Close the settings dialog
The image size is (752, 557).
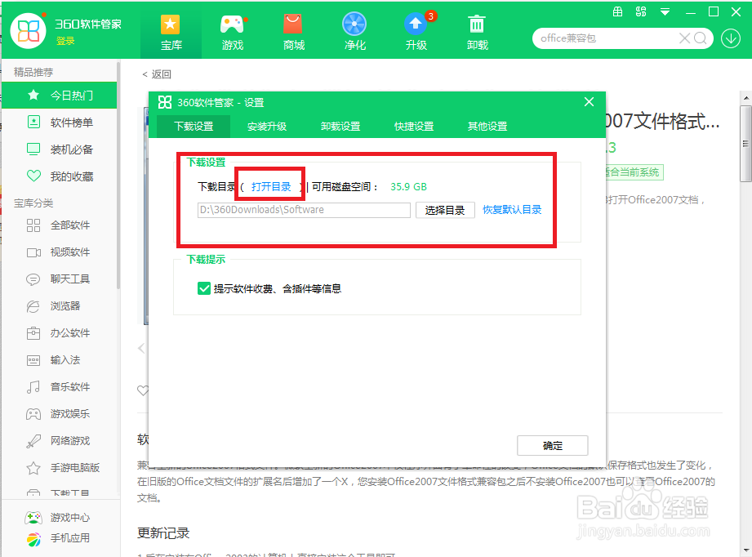click(589, 102)
